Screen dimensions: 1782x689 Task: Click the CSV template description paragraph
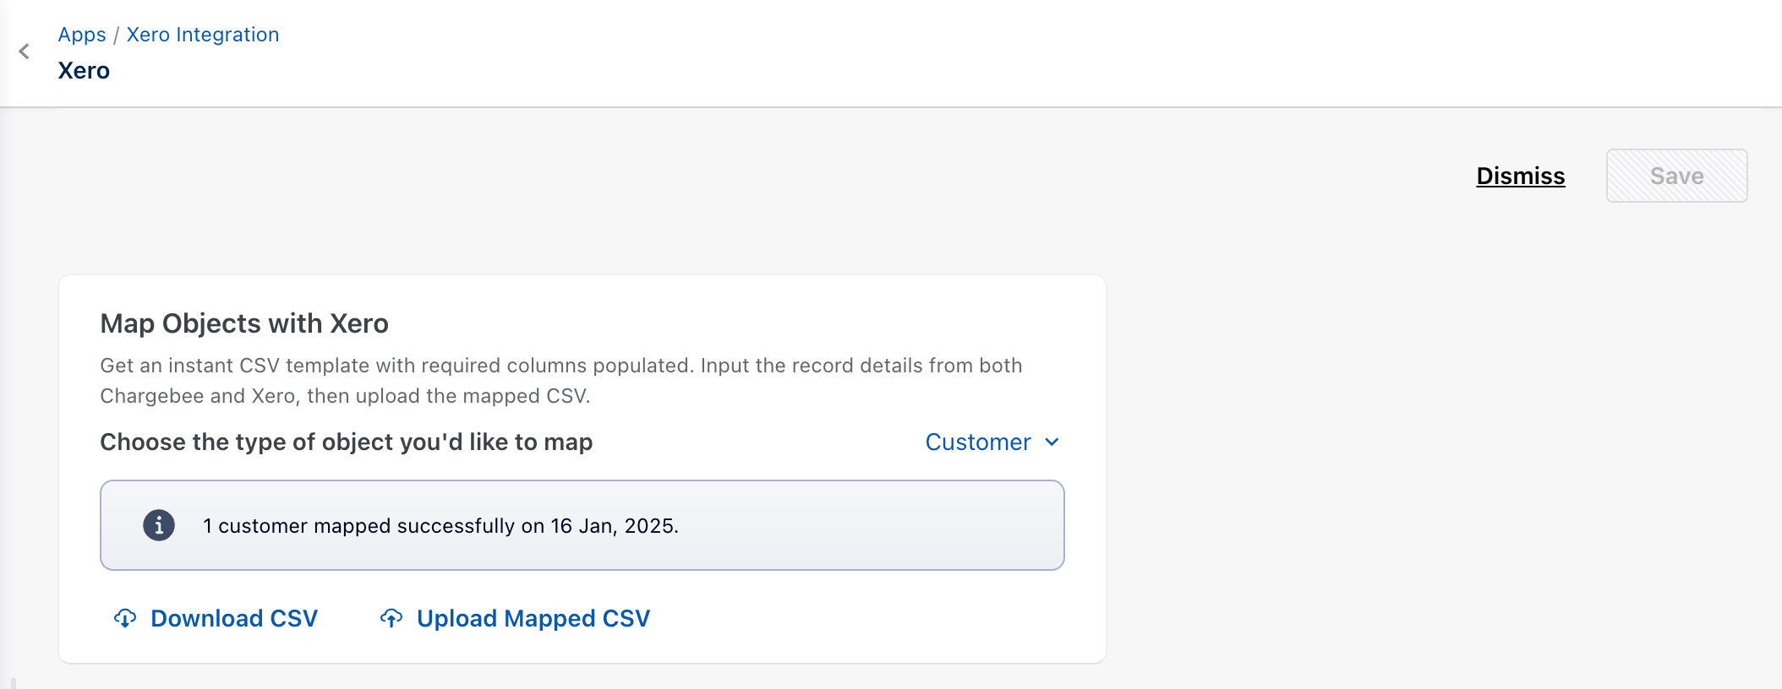pyautogui.click(x=560, y=381)
